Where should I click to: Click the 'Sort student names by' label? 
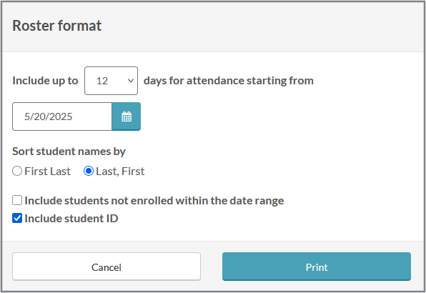click(x=69, y=152)
